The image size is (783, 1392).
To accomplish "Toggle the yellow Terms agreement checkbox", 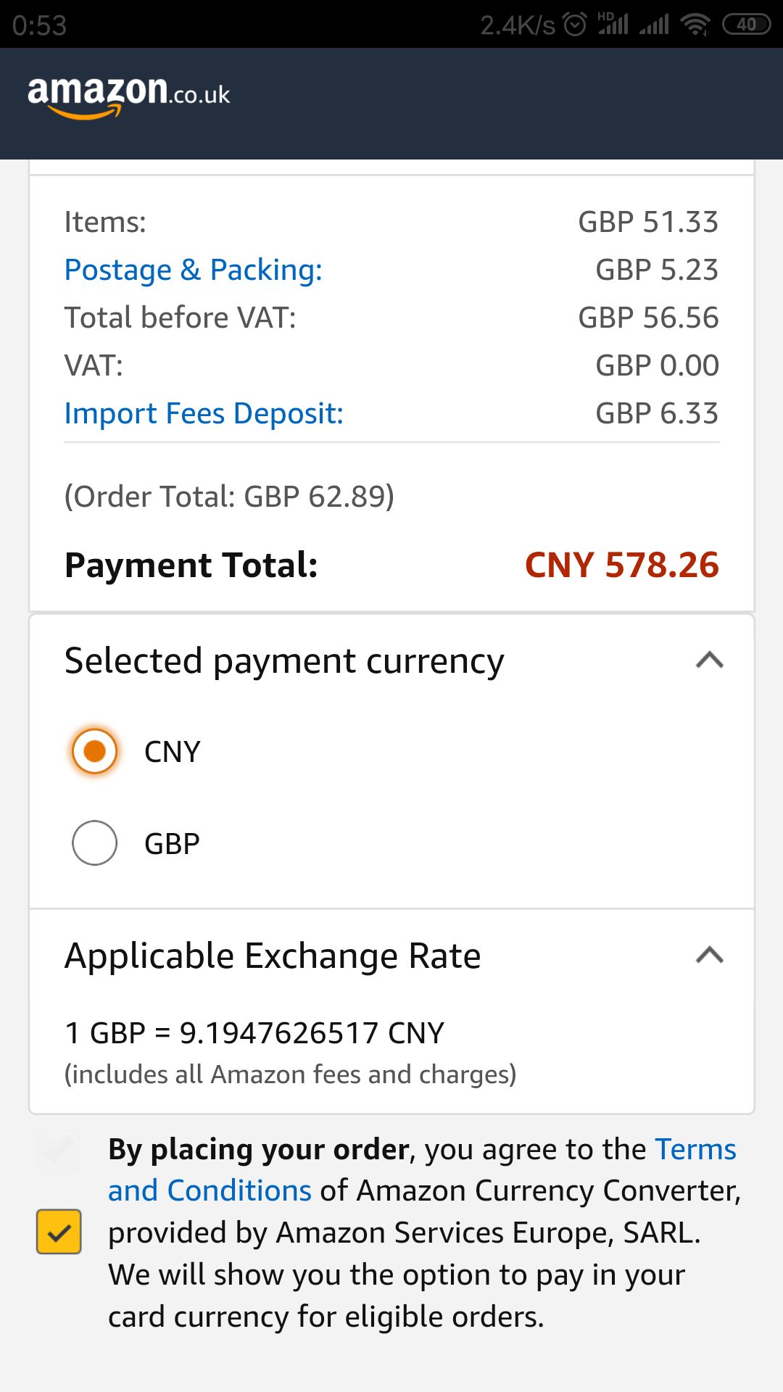I will (59, 1232).
